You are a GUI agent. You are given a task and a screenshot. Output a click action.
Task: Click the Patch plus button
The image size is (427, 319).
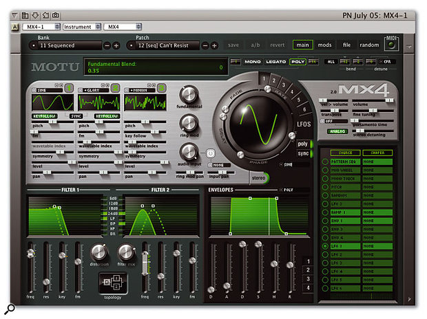[x=215, y=45]
